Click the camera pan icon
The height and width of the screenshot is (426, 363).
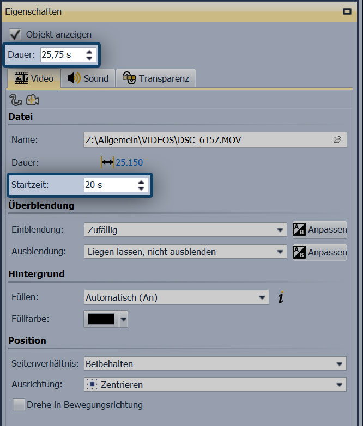[33, 100]
